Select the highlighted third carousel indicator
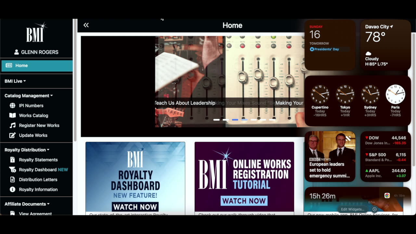Screen dimensions: 416x234 tap(235, 120)
